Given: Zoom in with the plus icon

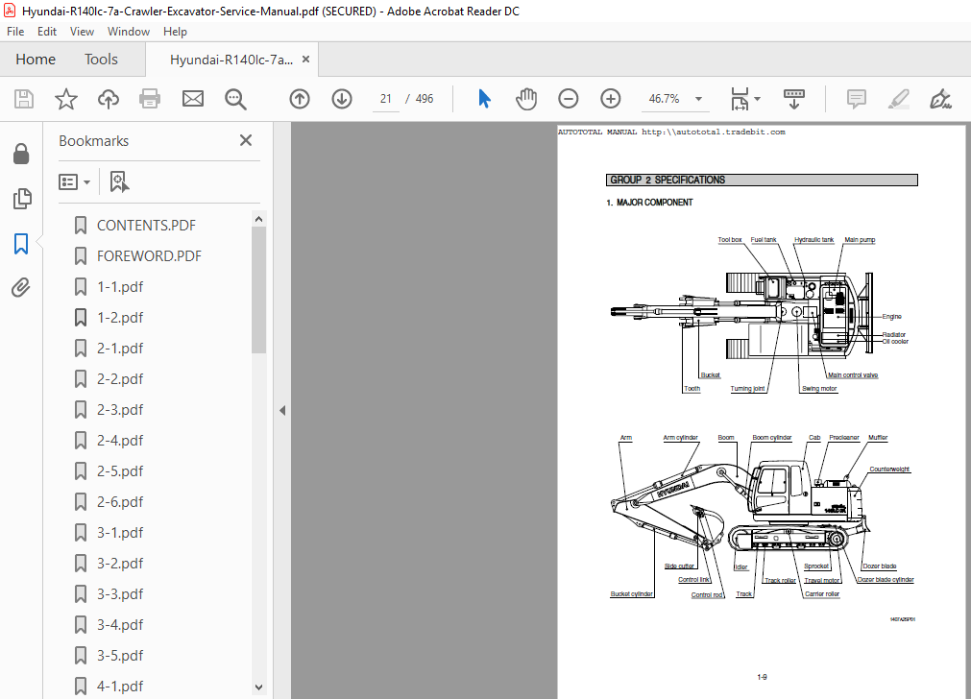Looking at the screenshot, I should point(611,99).
